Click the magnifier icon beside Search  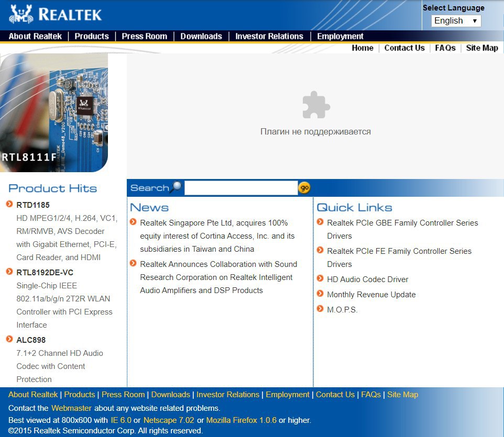(176, 187)
